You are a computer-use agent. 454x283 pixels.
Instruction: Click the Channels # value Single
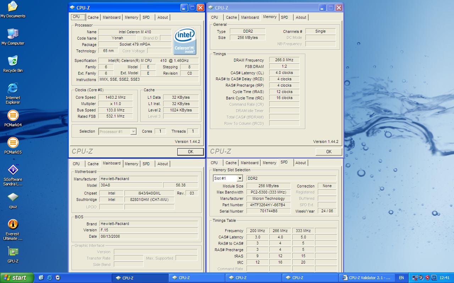(320, 31)
